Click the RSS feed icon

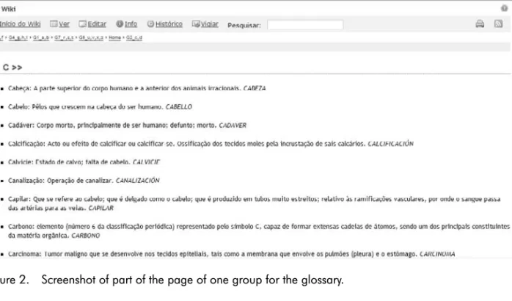tap(498, 23)
